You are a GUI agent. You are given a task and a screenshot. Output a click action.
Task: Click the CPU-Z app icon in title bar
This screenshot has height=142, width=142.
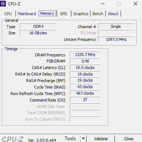3,4
